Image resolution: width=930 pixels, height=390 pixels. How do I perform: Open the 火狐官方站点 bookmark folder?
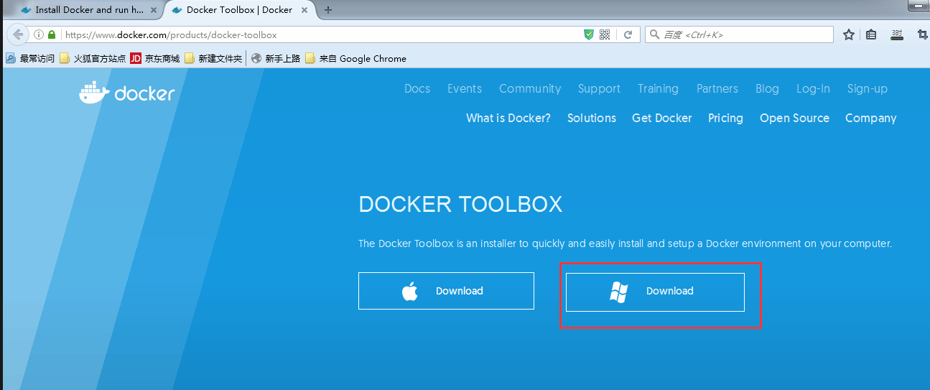(93, 59)
